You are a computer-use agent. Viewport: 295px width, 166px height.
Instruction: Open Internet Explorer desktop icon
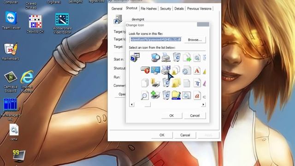click(x=27, y=82)
